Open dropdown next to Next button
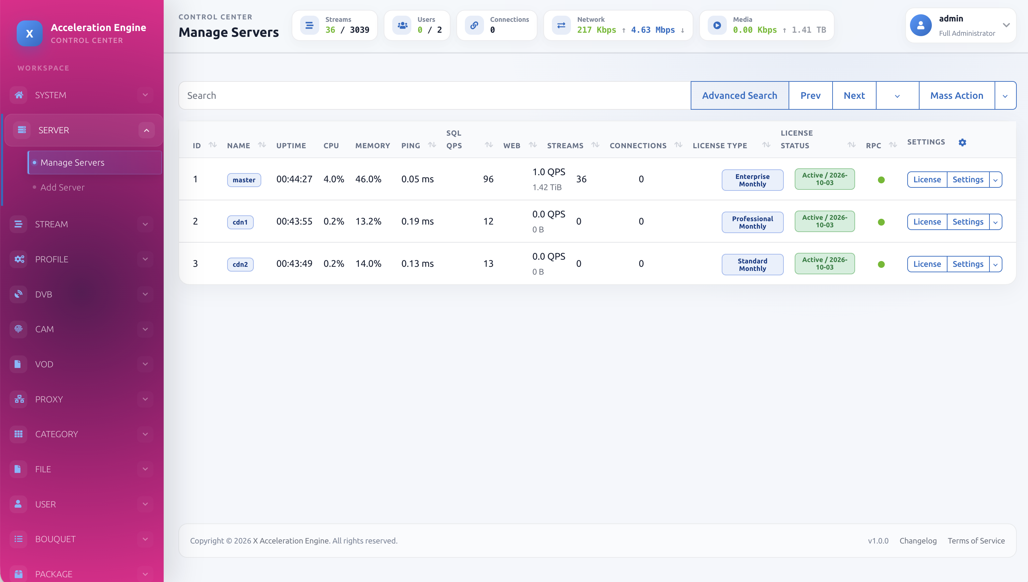This screenshot has width=1028, height=582. click(x=897, y=96)
